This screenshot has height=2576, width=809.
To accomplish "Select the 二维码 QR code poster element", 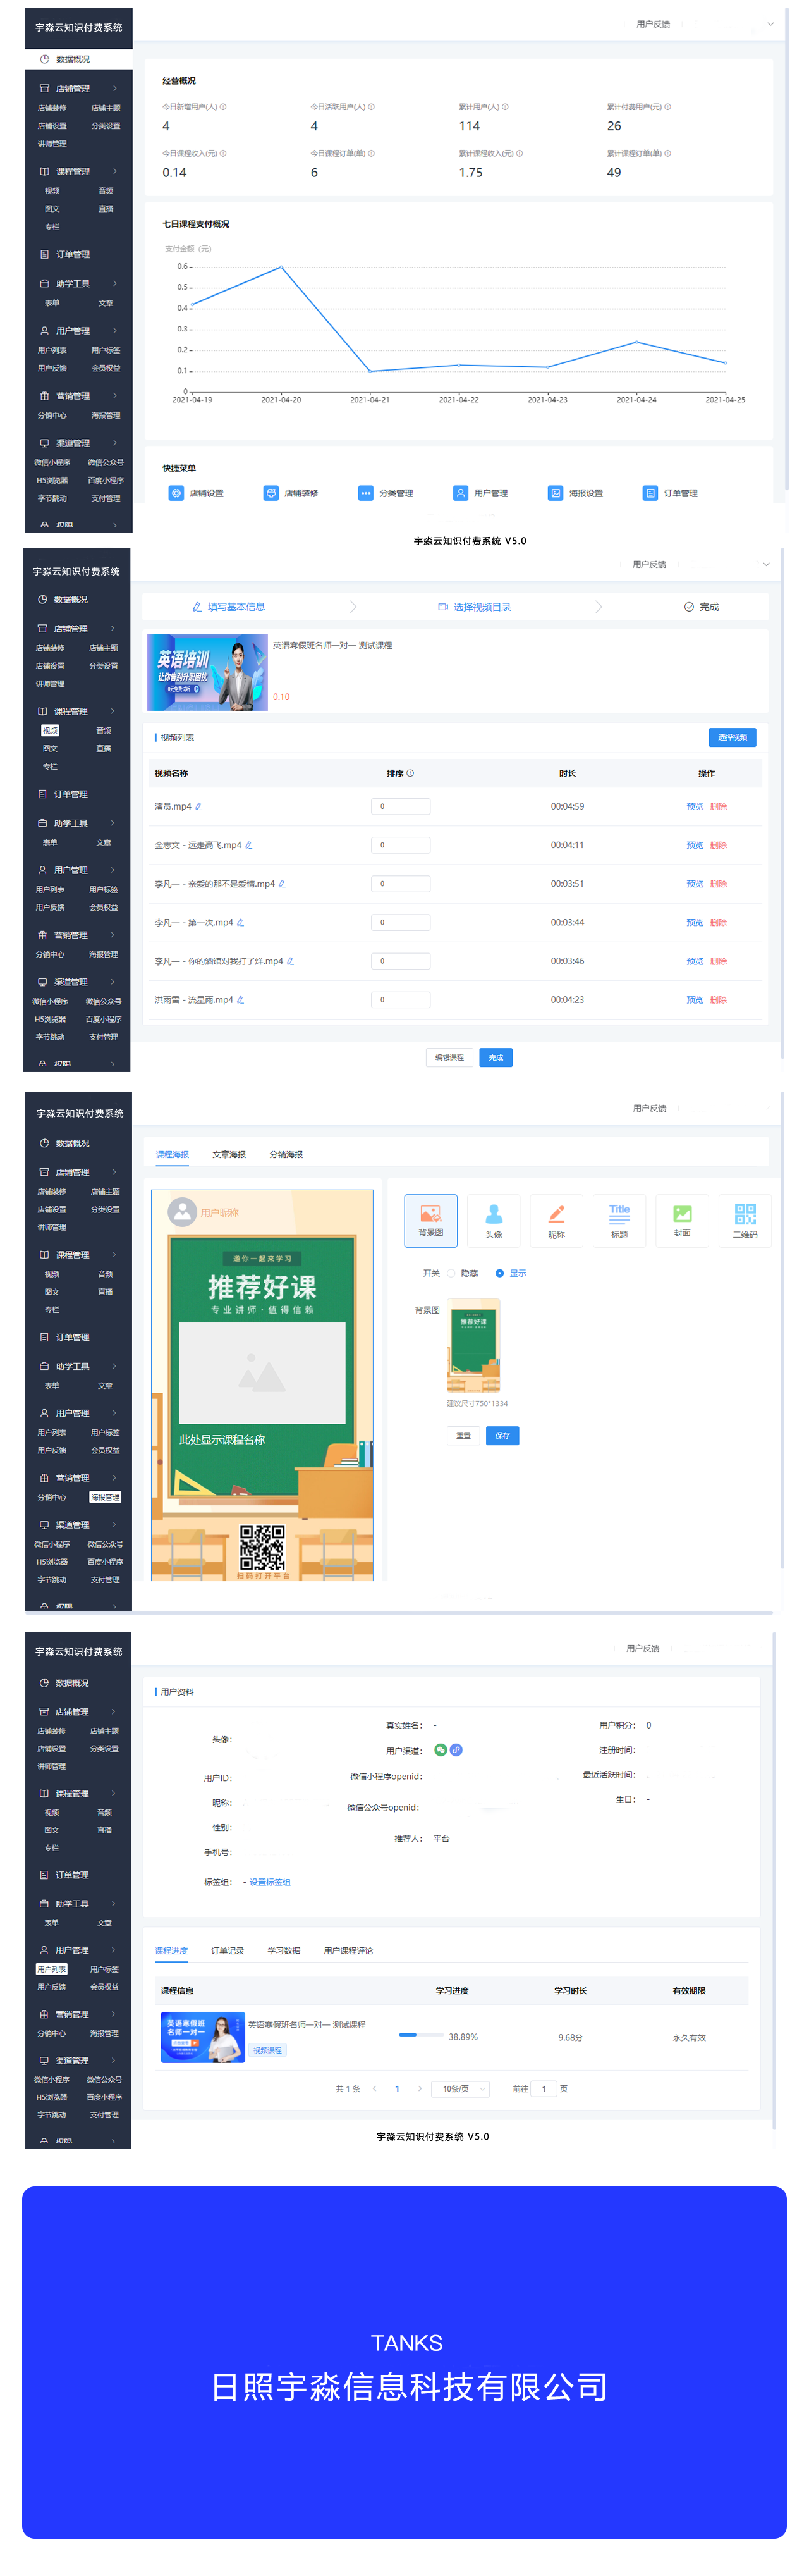I will point(745,1220).
